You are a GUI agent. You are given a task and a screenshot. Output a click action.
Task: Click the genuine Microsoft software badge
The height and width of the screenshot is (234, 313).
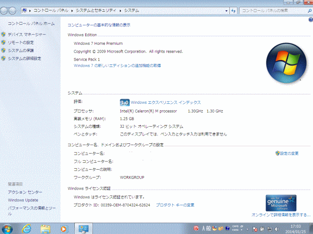(281, 202)
